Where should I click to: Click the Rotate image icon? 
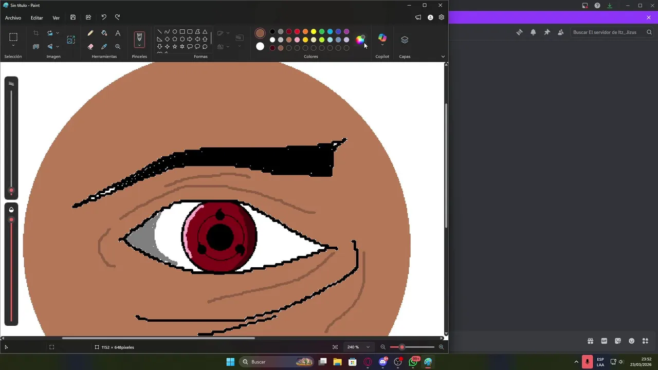50,33
